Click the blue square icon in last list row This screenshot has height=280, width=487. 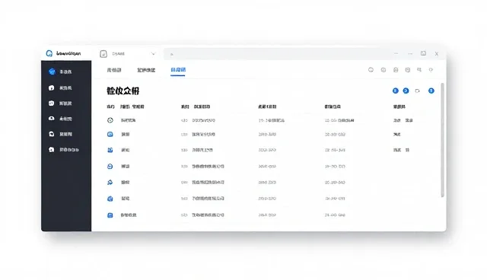click(110, 215)
